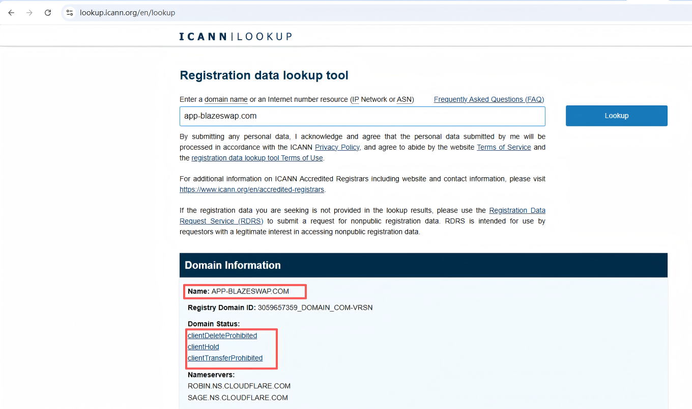Click the clientHold status link
The image size is (692, 409).
pos(203,347)
